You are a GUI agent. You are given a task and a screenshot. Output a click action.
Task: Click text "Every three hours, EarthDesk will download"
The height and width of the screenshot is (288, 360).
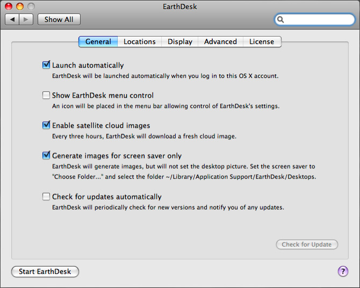[x=114, y=136]
